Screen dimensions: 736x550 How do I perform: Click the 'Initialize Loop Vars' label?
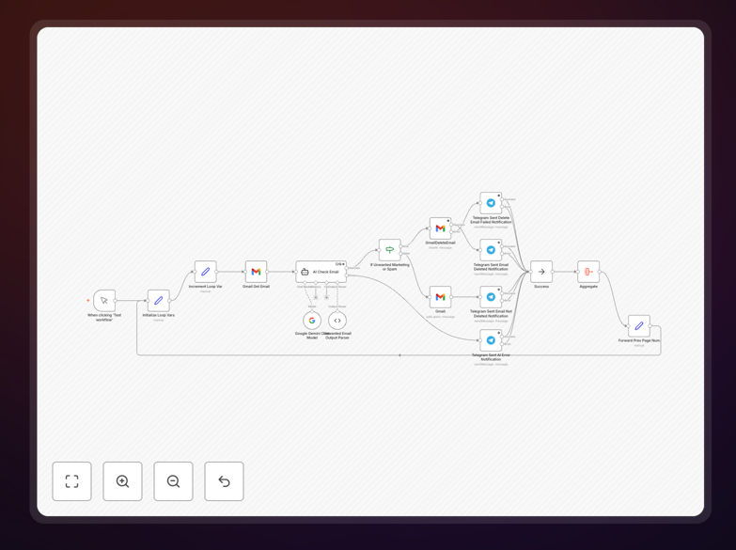click(x=159, y=315)
